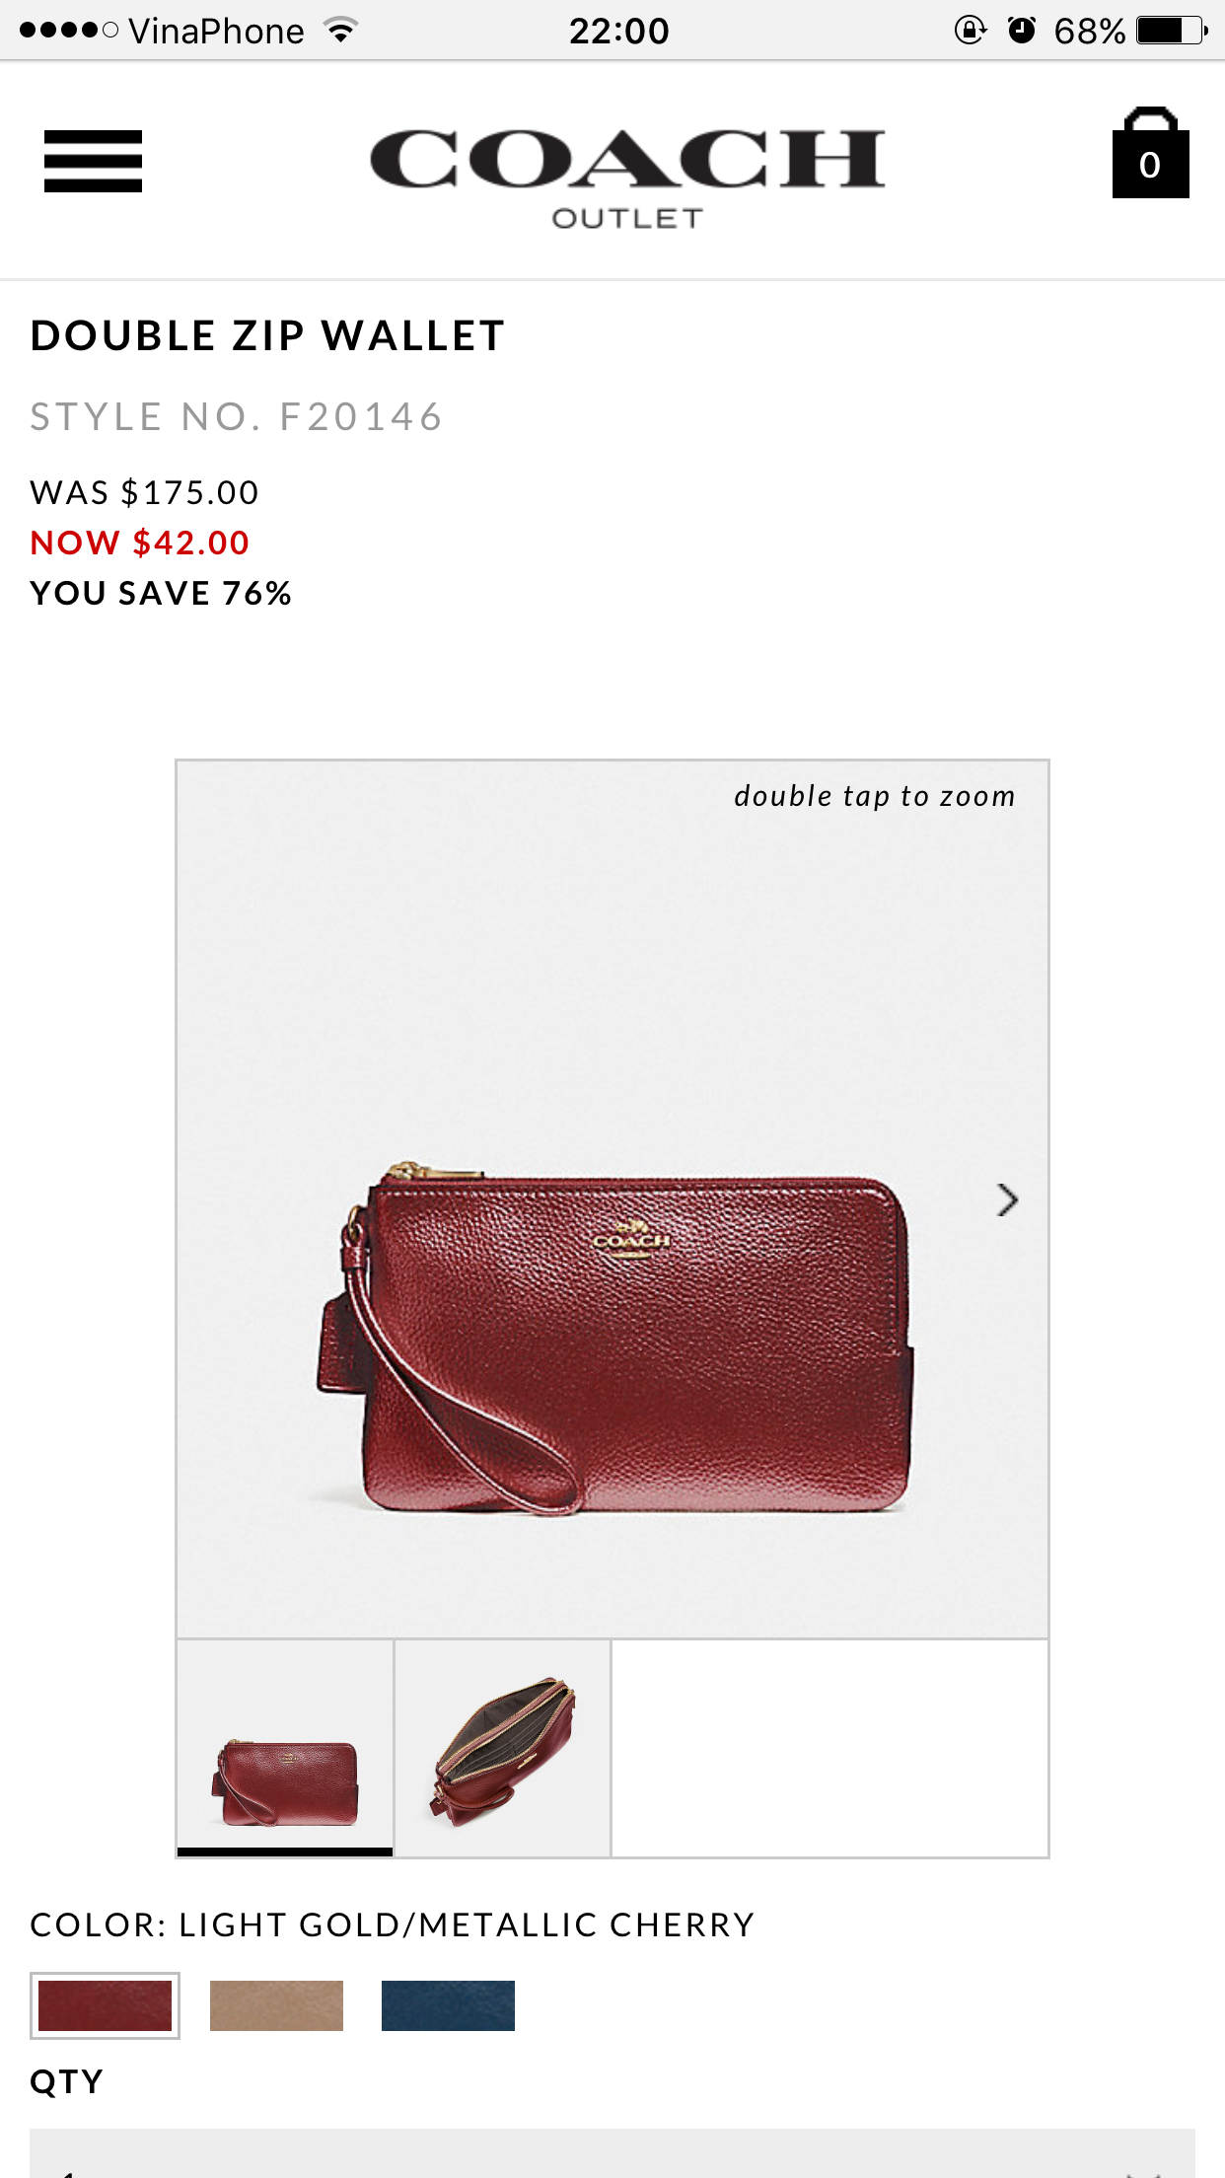1225x2178 pixels.
Task: Expand the QTY quantity dropdown
Action: 612,2153
